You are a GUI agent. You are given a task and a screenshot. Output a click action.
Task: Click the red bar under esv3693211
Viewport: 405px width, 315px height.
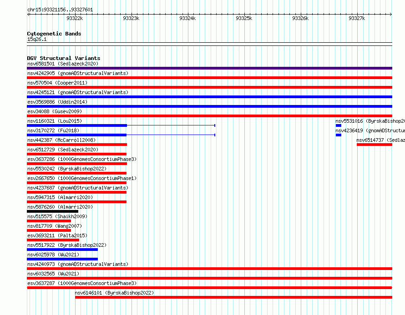click(53, 240)
